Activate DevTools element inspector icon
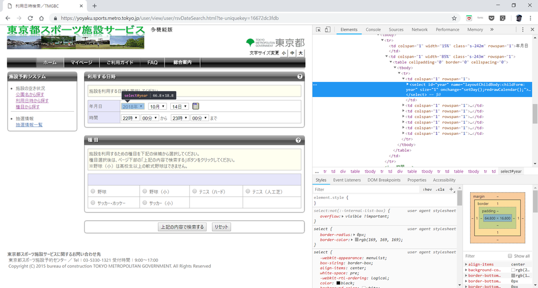538x288 pixels. 318,30
